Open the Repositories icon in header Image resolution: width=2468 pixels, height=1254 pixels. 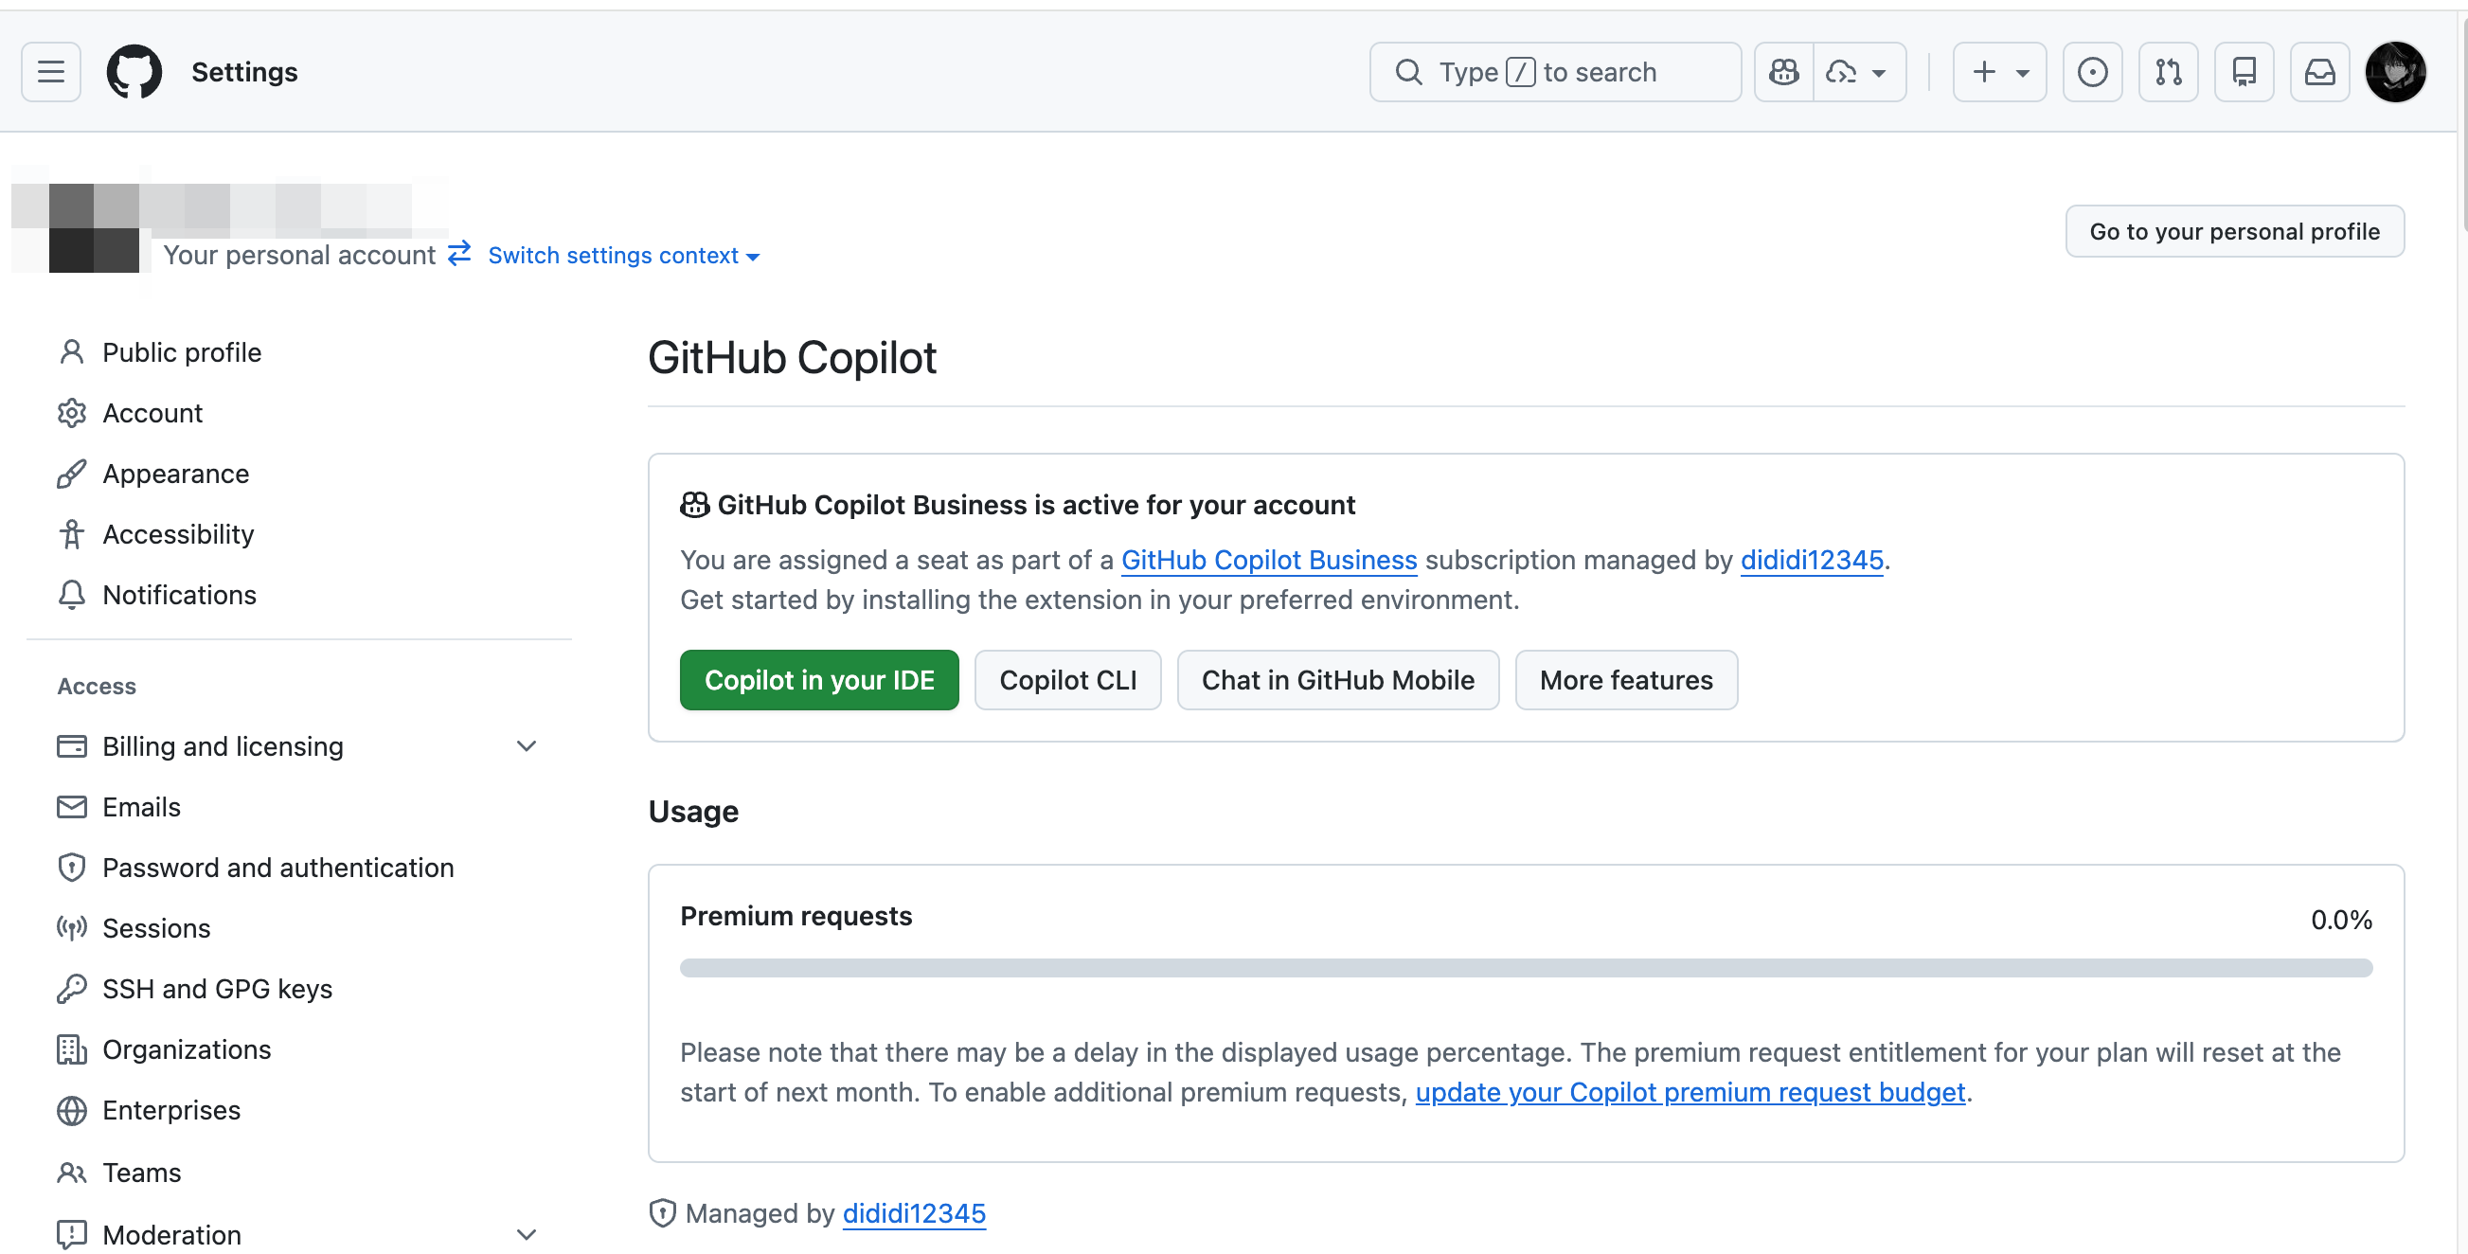tap(2244, 72)
